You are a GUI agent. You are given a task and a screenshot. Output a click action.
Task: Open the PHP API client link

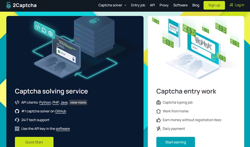[56, 103]
